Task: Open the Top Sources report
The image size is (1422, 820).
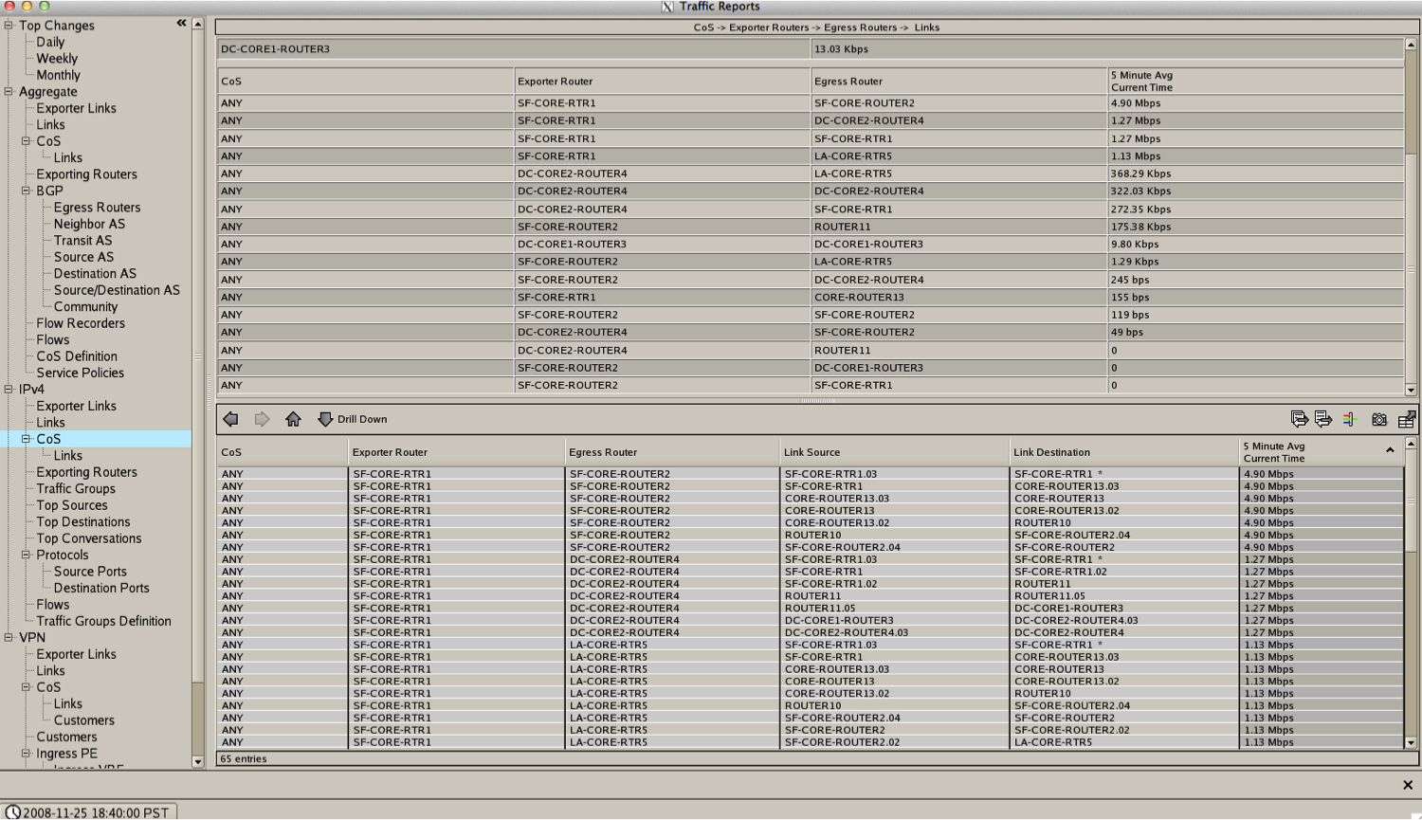Action: pyautogui.click(x=72, y=505)
